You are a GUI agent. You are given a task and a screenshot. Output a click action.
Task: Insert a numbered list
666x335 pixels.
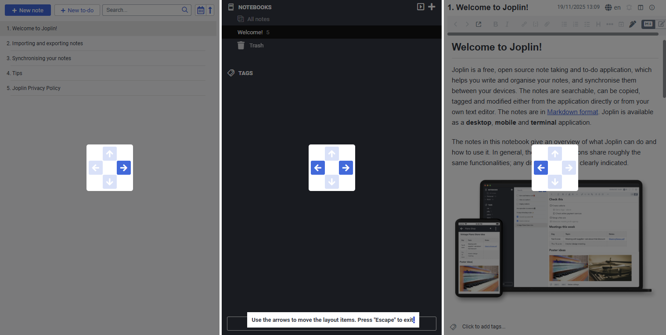[576, 24]
